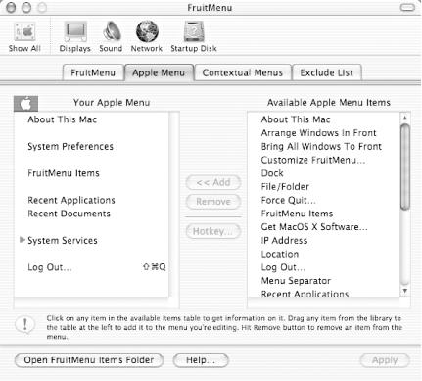
Task: Click the Apply button
Action: pyautogui.click(x=385, y=360)
